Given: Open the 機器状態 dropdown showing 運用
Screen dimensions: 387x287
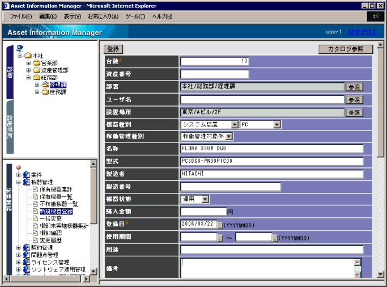Looking at the screenshot, I should (205, 199).
